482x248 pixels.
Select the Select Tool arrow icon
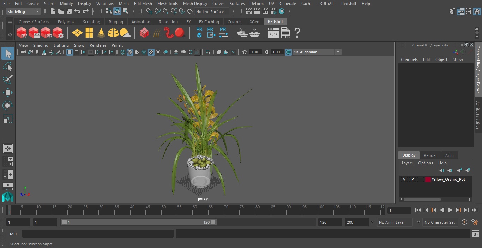click(x=7, y=53)
